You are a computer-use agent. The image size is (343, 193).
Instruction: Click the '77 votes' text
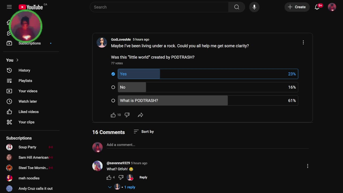[117, 63]
